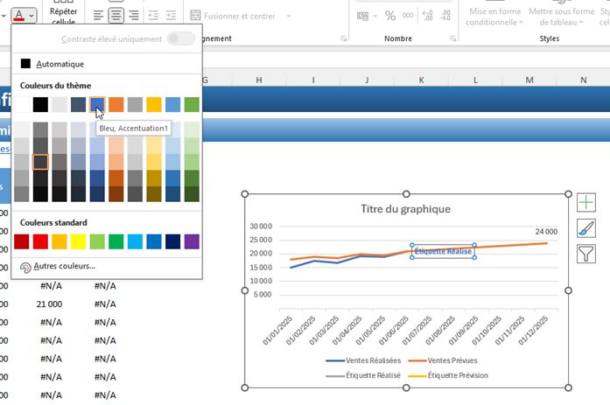Click Fusionner et centrer button
Viewport: 610px width, 405px height.
233,16
